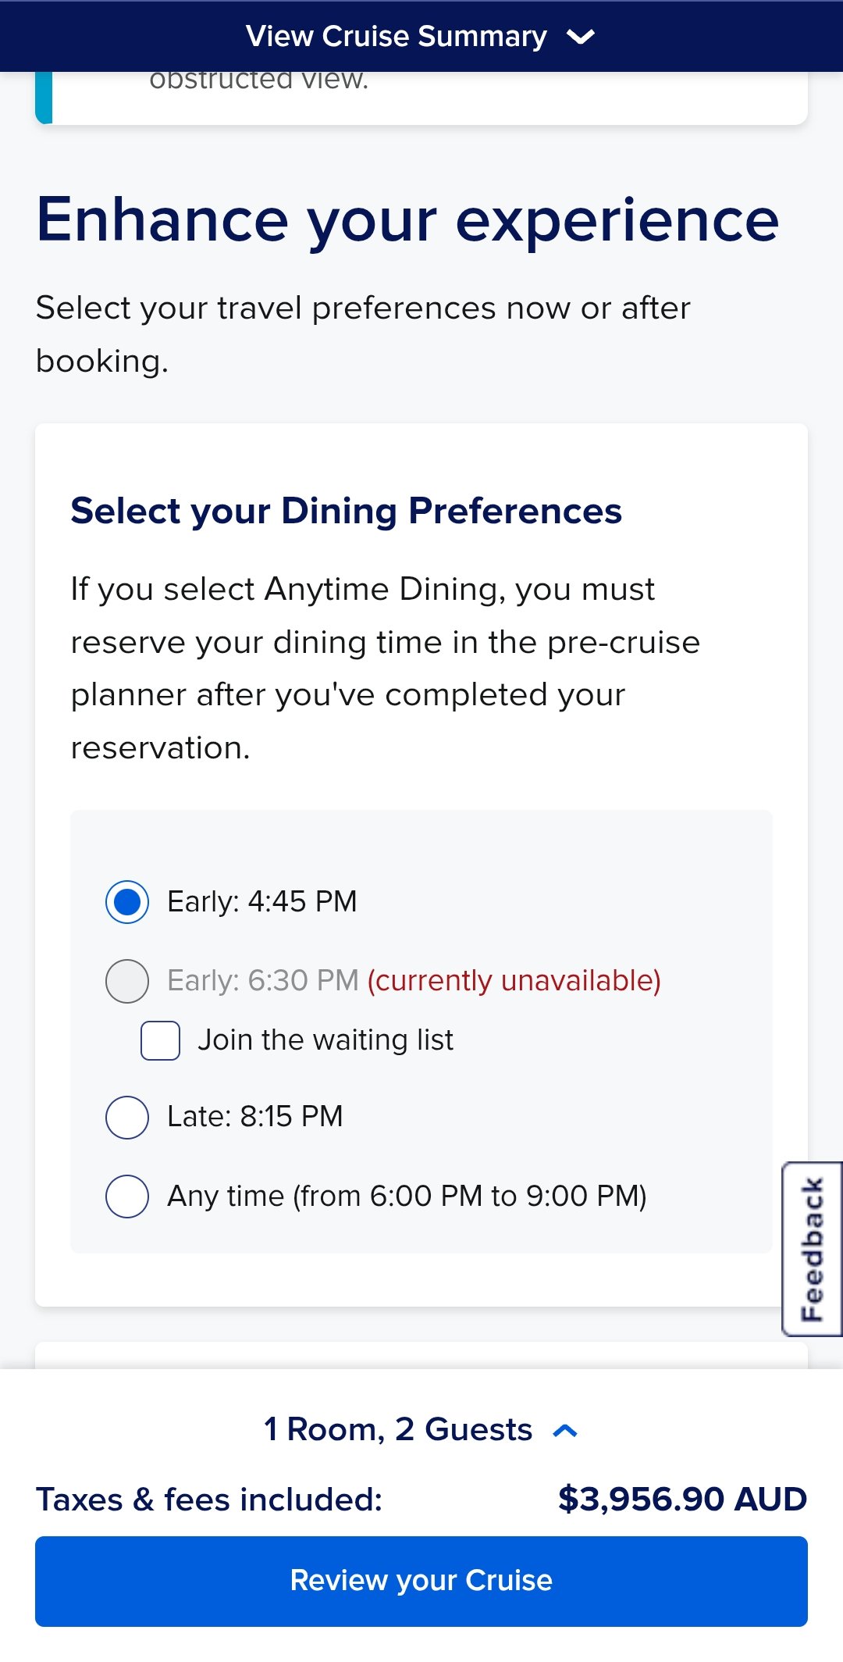Expand the View Cruise Summary header text
This screenshot has width=843, height=1662.
click(396, 37)
